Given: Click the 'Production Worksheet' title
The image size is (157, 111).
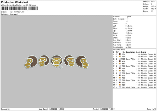Looking at the screenshot, I should click(x=15, y=2).
